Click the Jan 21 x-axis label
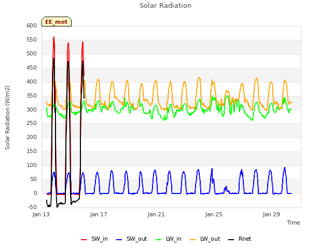The image size is (332, 249). pyautogui.click(x=156, y=214)
